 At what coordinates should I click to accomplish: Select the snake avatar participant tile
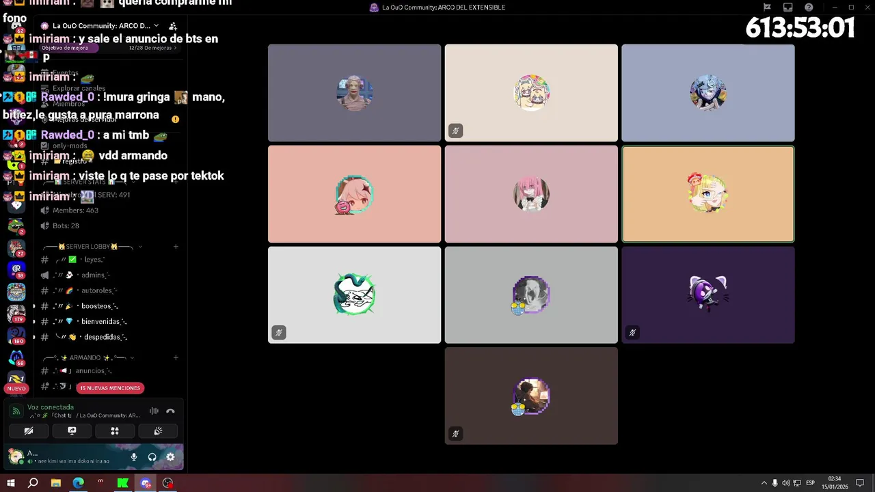point(354,295)
